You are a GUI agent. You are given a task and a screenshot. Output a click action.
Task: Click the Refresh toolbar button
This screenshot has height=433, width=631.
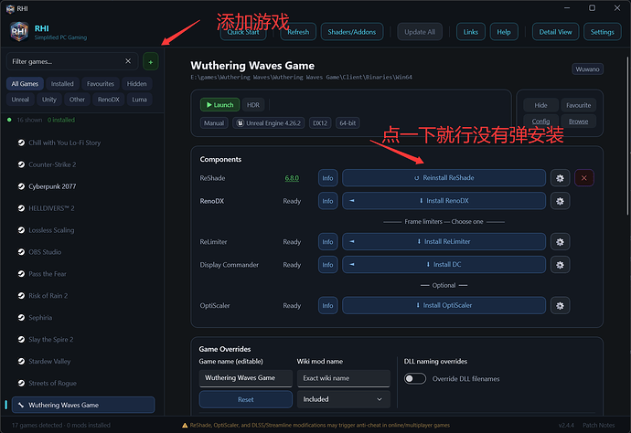(x=298, y=32)
